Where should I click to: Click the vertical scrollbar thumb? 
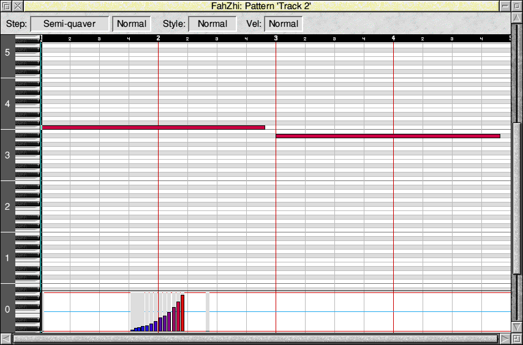[x=517, y=199]
